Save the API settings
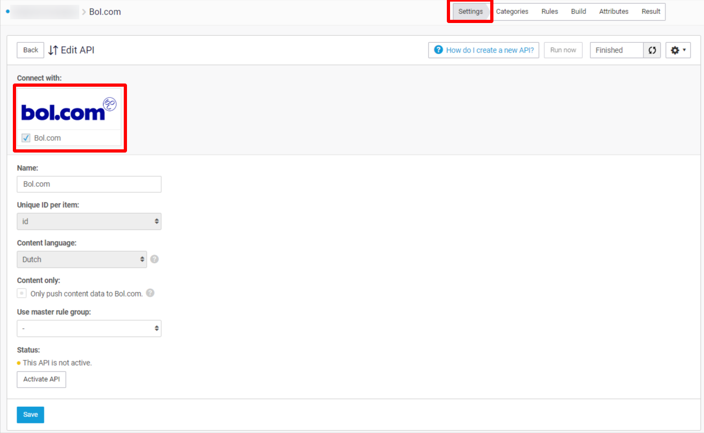 [31, 415]
